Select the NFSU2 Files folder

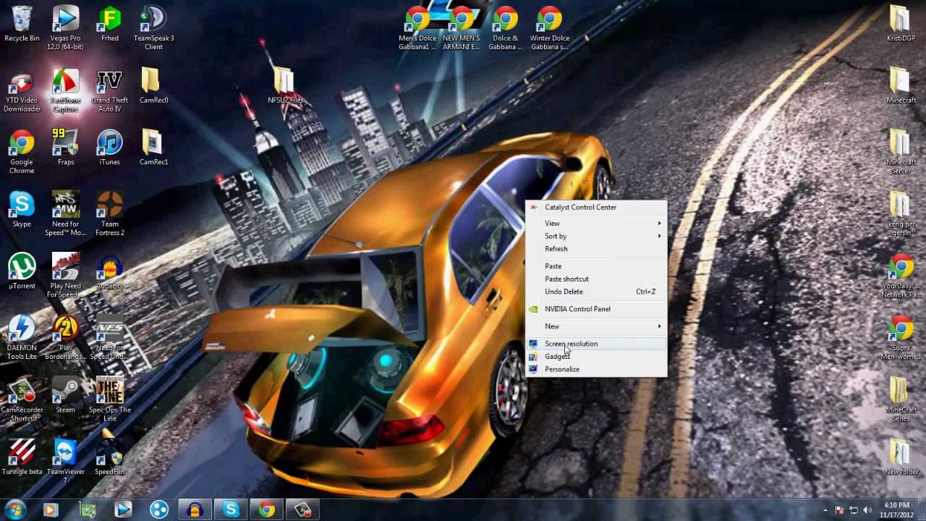coord(285,86)
